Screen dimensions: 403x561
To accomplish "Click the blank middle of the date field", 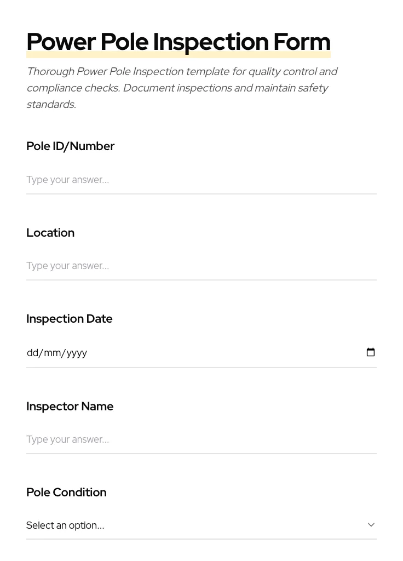I will pos(219,353).
